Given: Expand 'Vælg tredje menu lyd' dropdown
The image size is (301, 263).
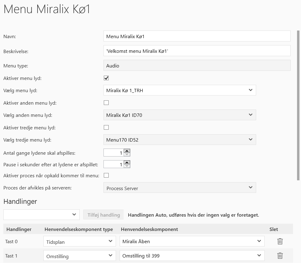Looking at the screenshot, I should click(180, 140).
